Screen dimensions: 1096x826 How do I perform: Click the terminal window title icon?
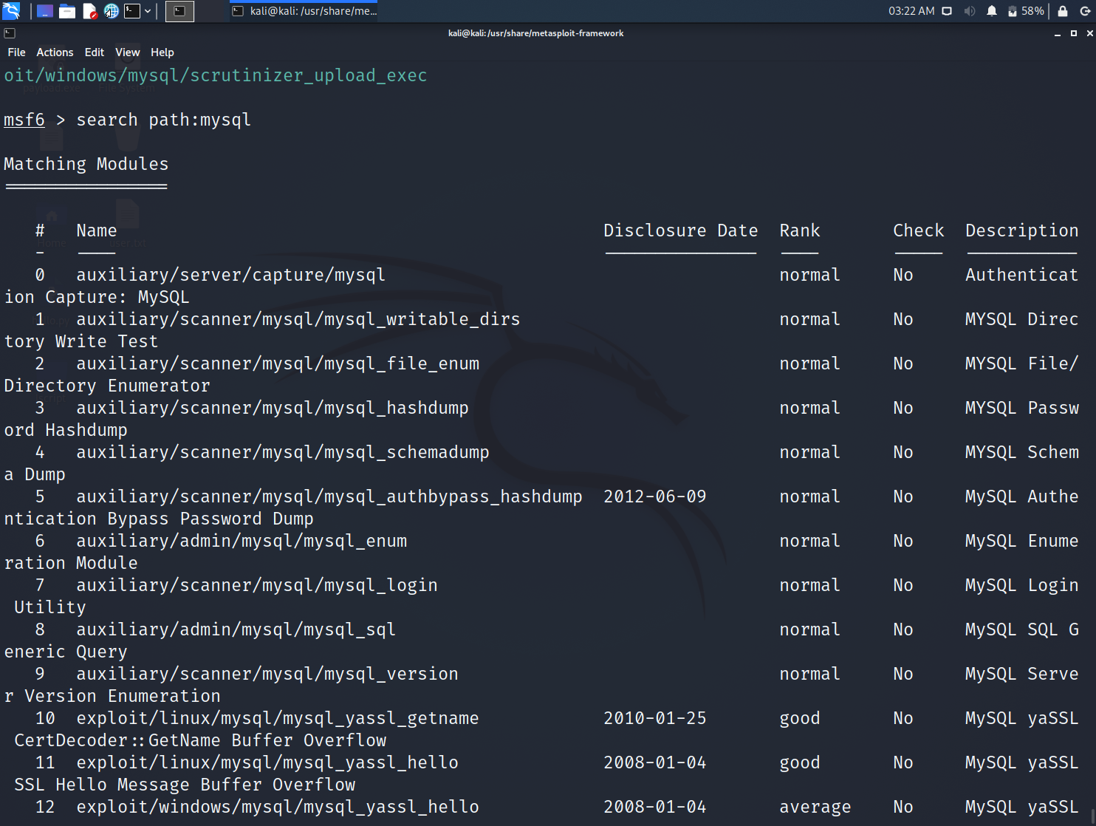pyautogui.click(x=10, y=33)
